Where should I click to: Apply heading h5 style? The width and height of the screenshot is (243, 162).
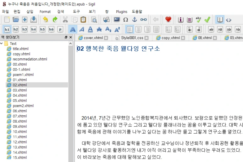point(42,29)
